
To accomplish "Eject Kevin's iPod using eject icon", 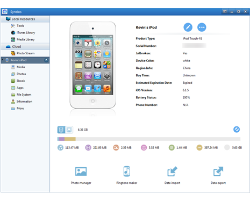I will coord(46,60).
